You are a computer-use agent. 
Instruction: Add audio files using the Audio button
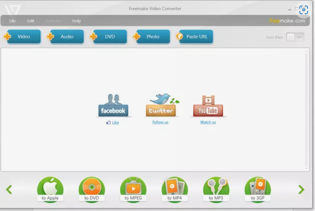(65, 36)
